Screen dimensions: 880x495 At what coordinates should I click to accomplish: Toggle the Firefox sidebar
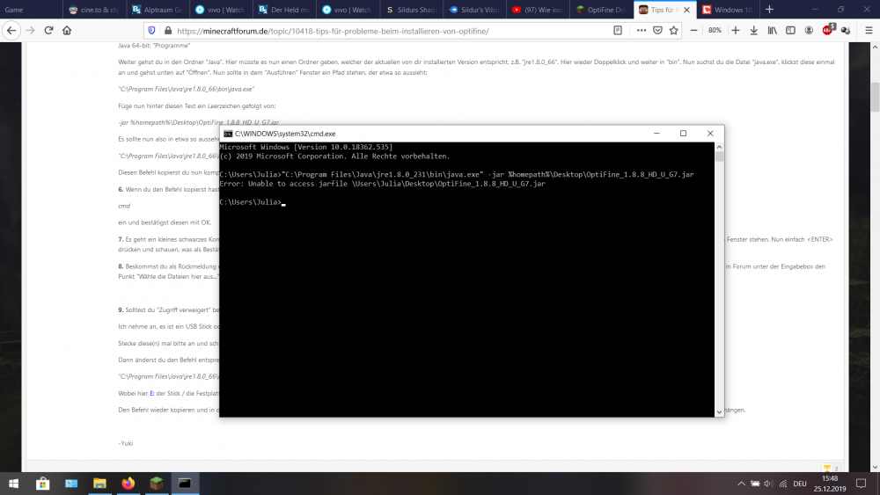(x=790, y=30)
